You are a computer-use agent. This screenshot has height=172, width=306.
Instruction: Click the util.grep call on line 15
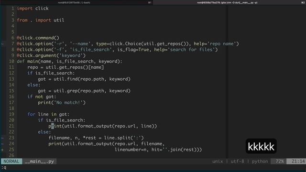click(x=92, y=91)
